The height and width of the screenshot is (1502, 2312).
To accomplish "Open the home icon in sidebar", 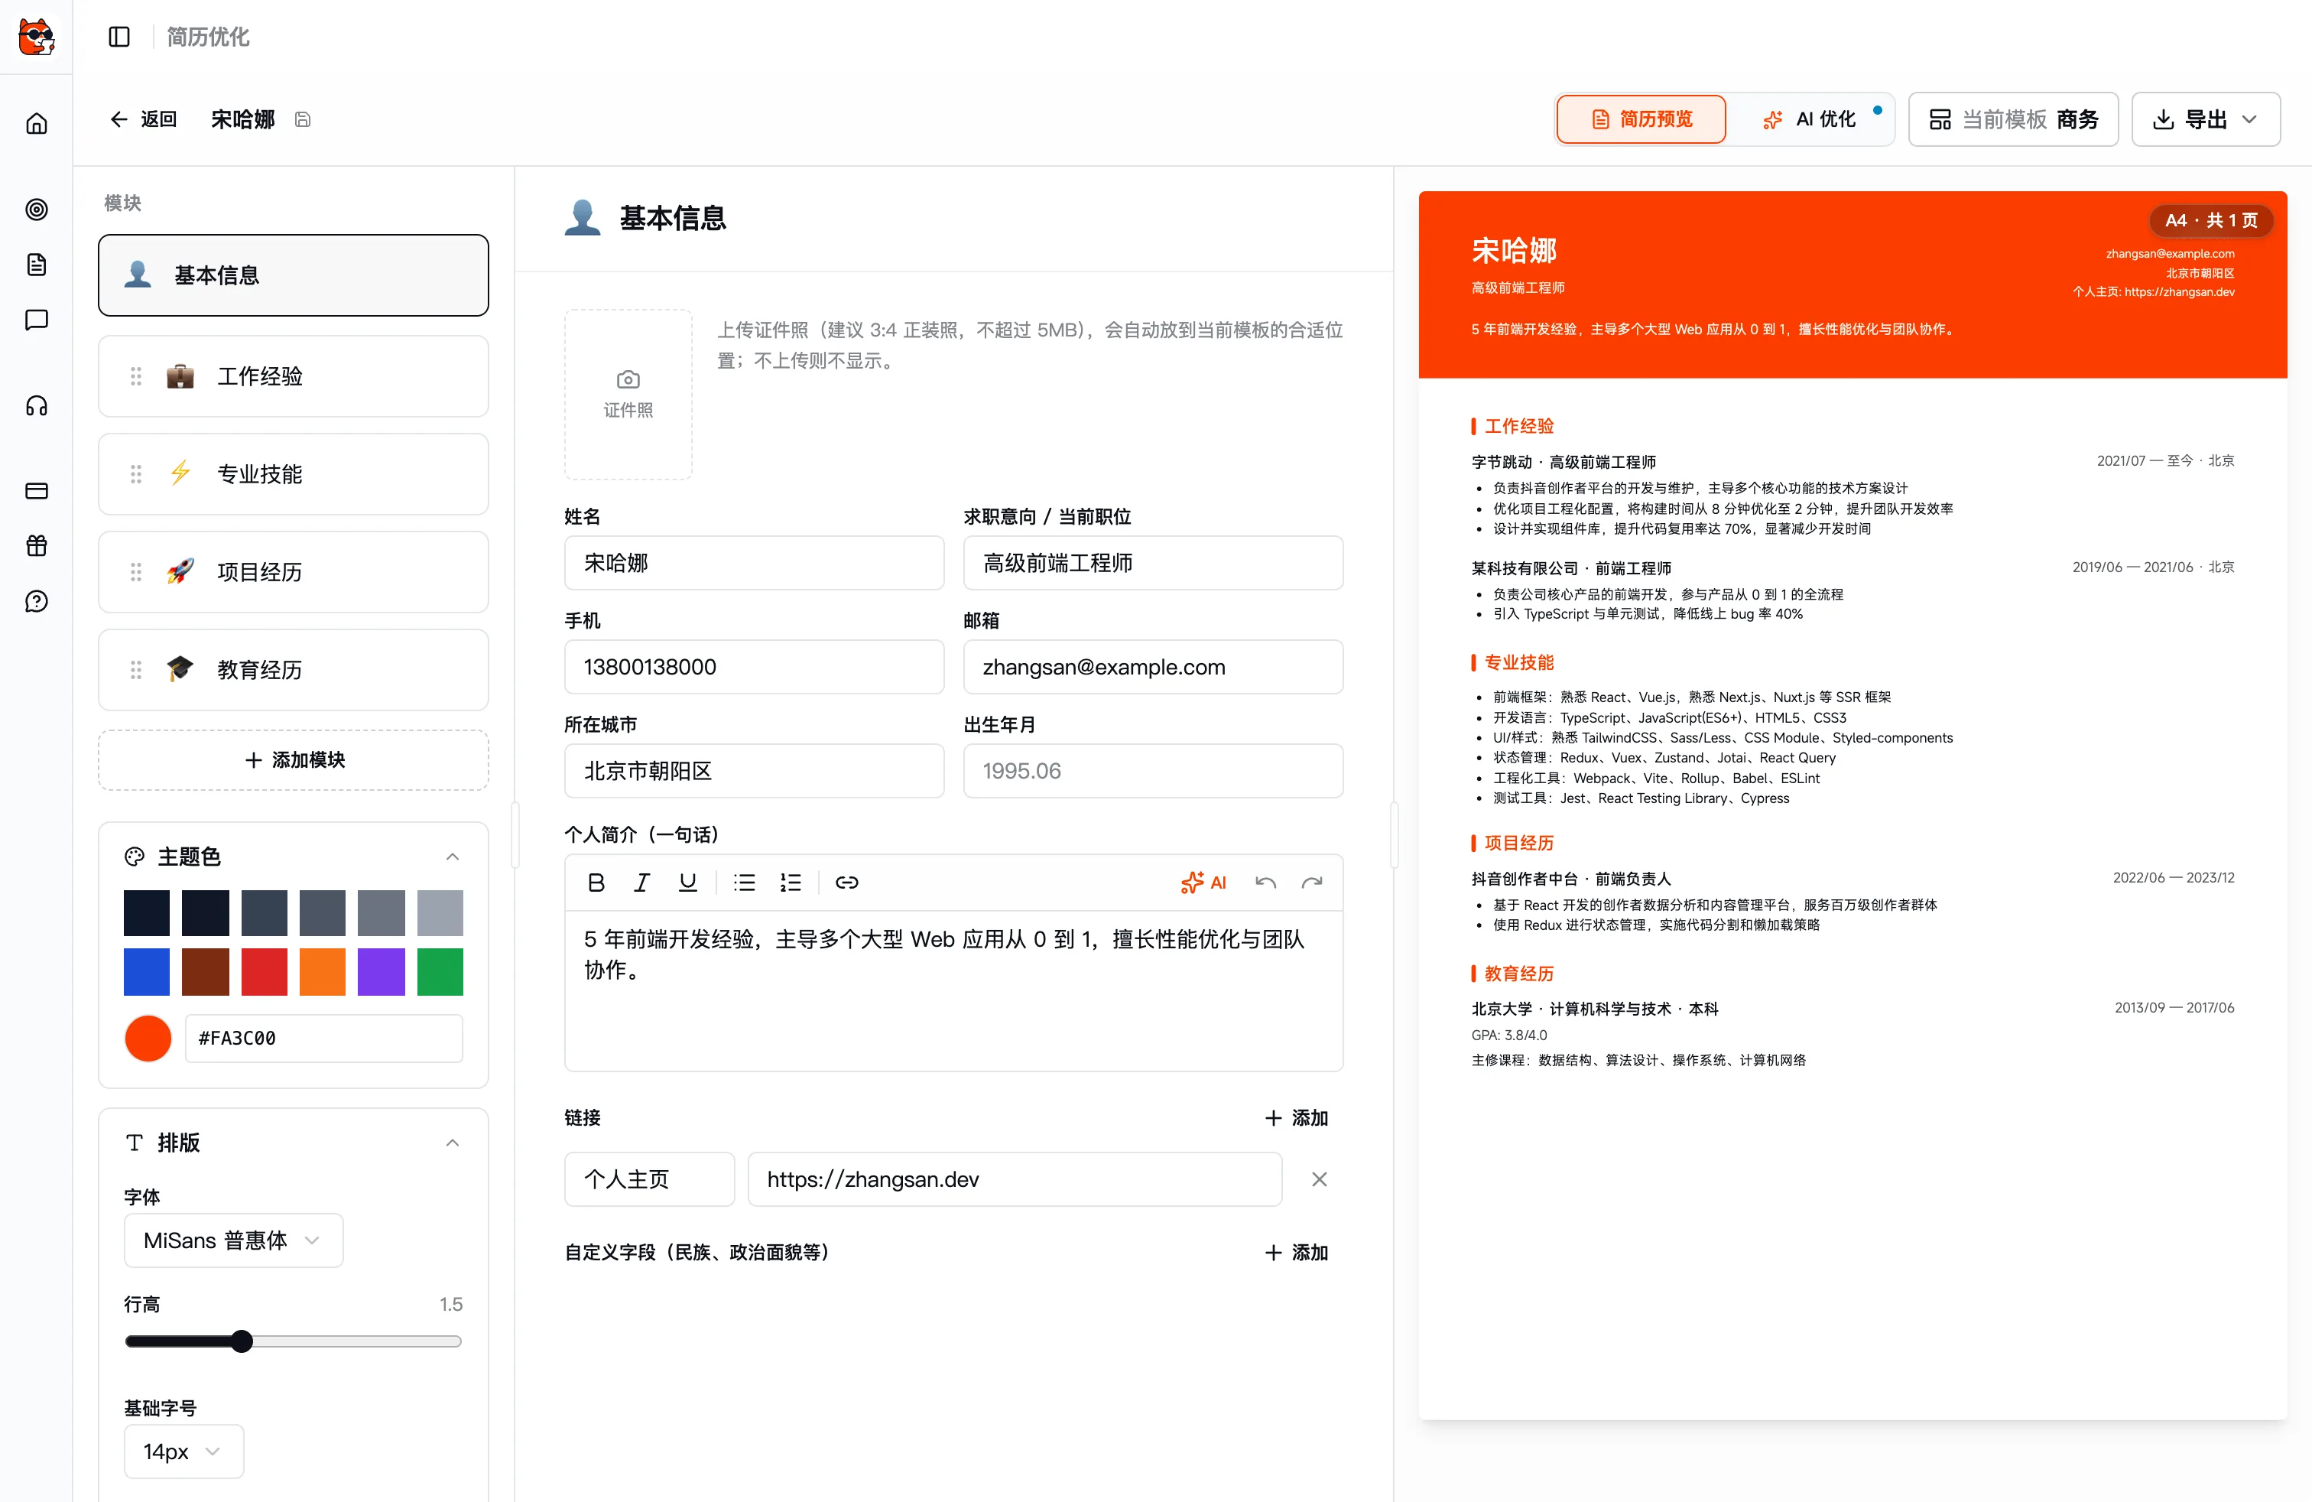I will coord(37,123).
